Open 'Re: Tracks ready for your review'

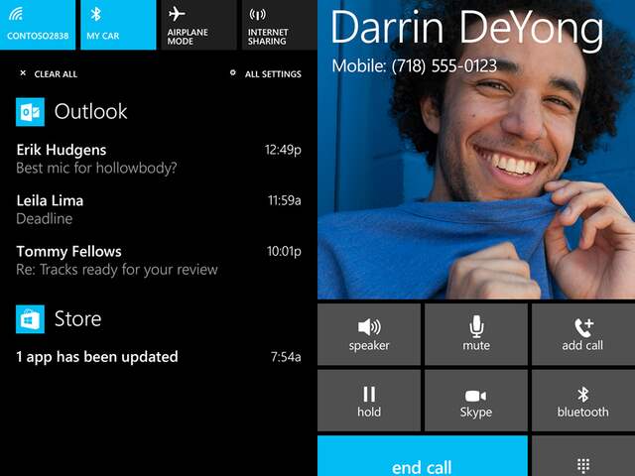117,270
